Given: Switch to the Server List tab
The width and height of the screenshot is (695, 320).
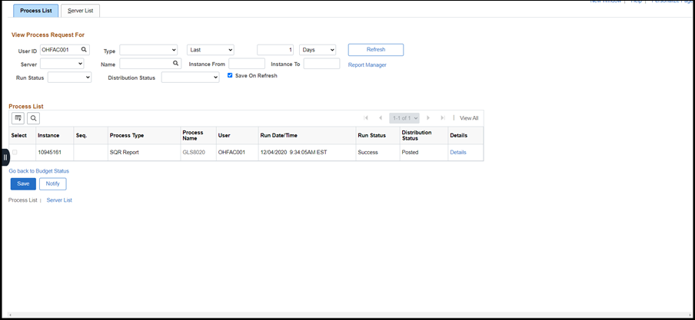Looking at the screenshot, I should pyautogui.click(x=80, y=11).
